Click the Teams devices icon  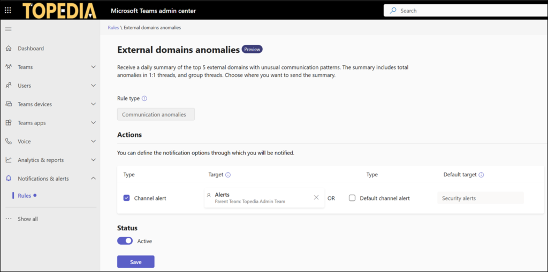coord(9,104)
